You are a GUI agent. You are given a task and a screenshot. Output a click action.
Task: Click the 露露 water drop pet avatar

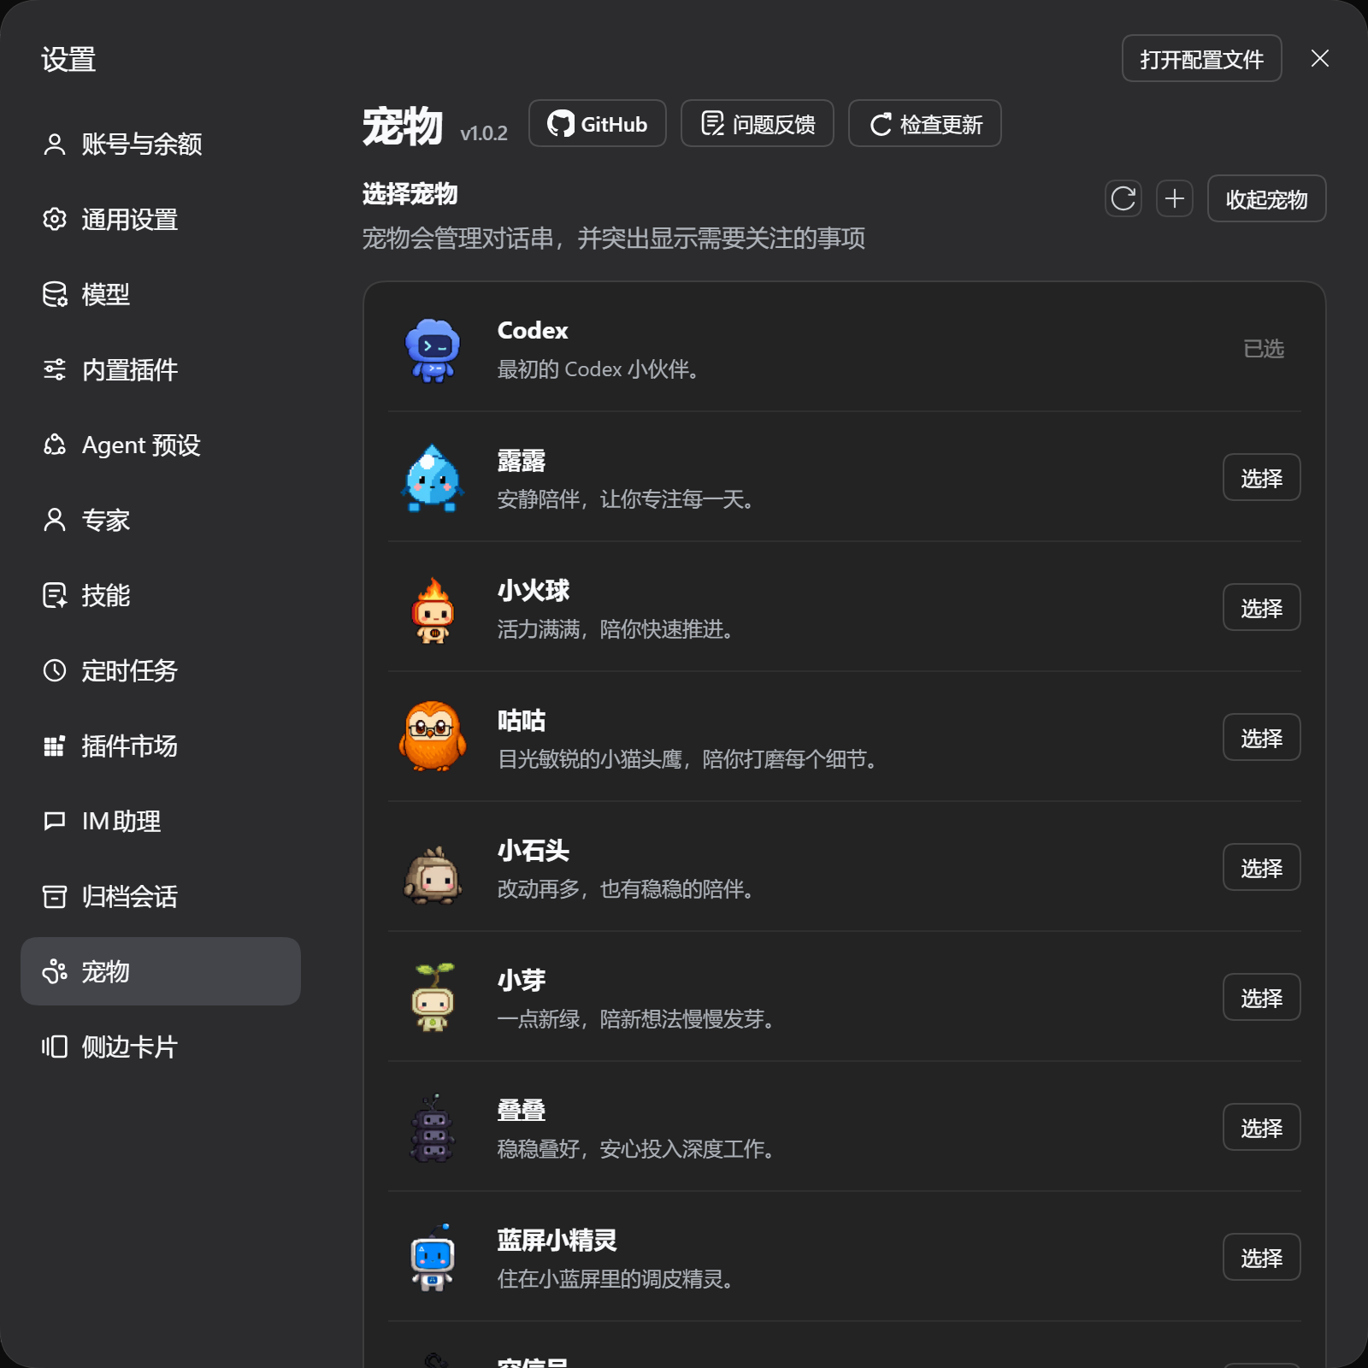(433, 478)
